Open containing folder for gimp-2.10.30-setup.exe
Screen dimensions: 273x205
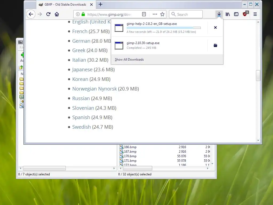[x=215, y=45]
